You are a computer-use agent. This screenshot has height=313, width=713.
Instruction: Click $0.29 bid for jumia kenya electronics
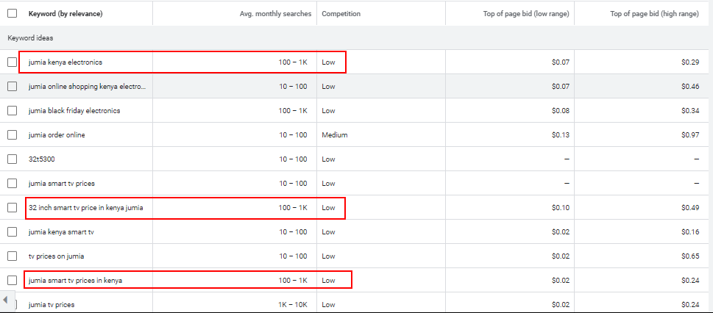[690, 62]
